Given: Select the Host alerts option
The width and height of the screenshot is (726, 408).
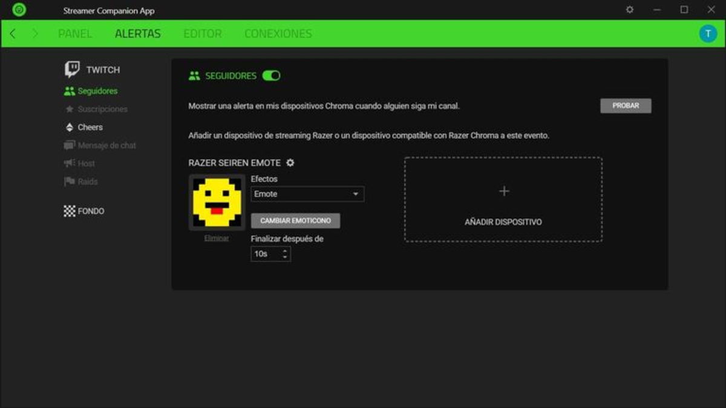Looking at the screenshot, I should pos(86,163).
